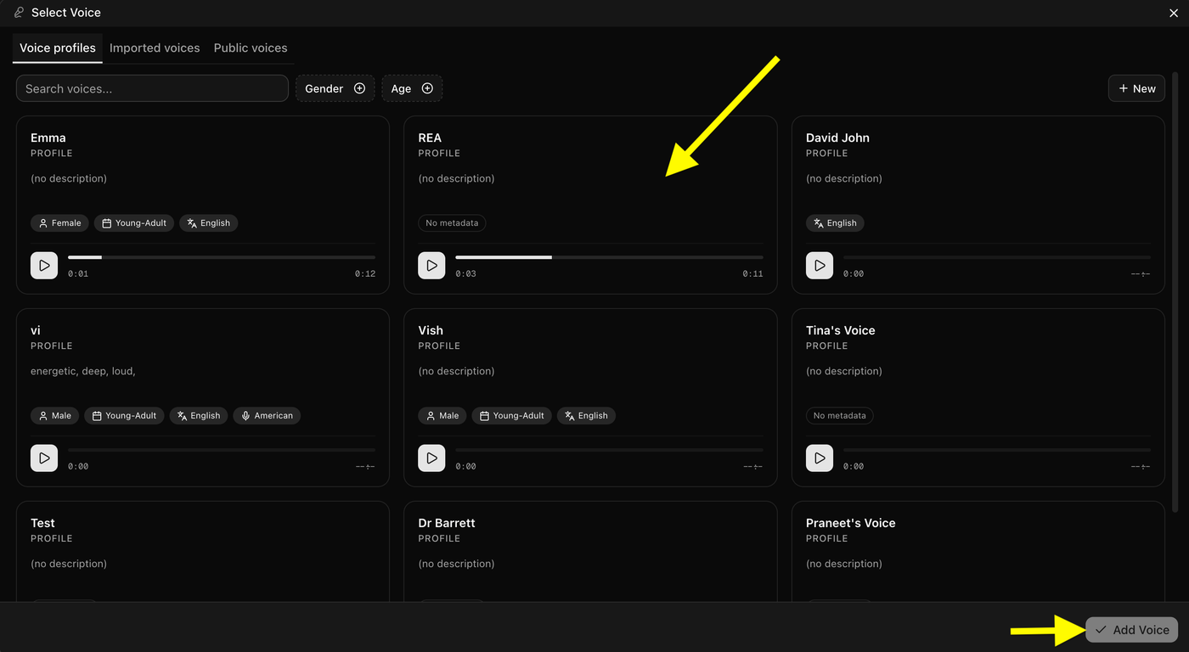Switch to Voice profiles tab

[x=58, y=48]
